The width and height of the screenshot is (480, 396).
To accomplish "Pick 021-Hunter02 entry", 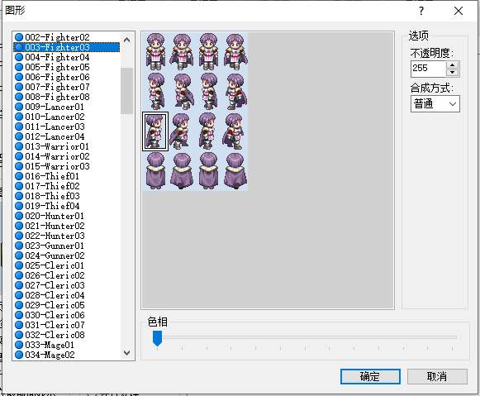I will [67, 226].
